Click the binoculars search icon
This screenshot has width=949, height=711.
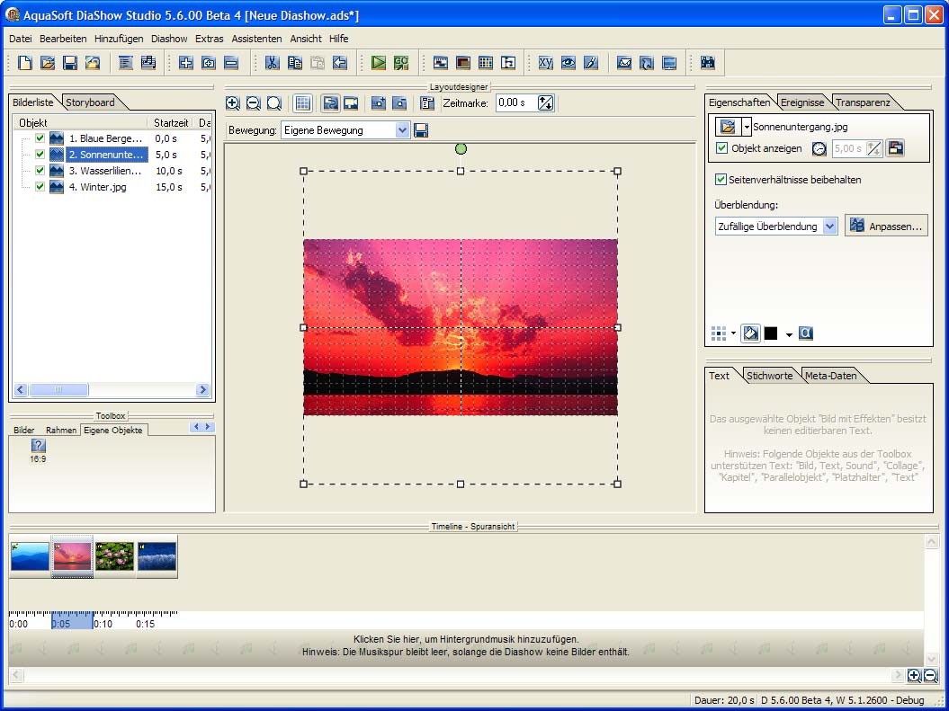707,63
